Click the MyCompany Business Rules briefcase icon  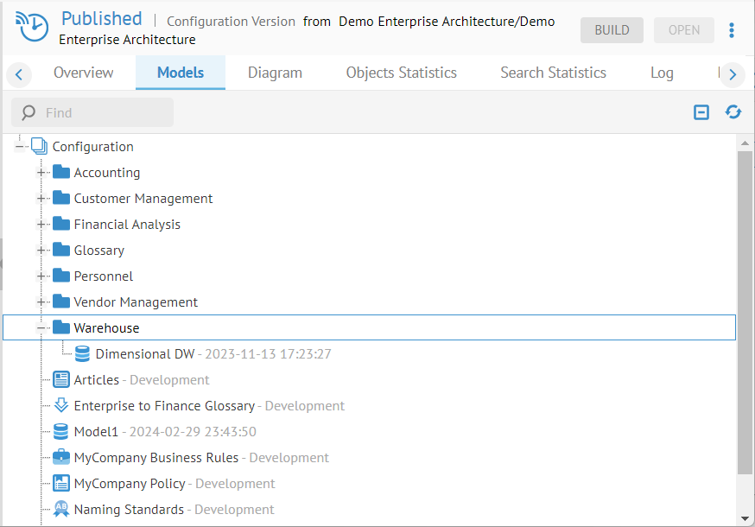(60, 458)
